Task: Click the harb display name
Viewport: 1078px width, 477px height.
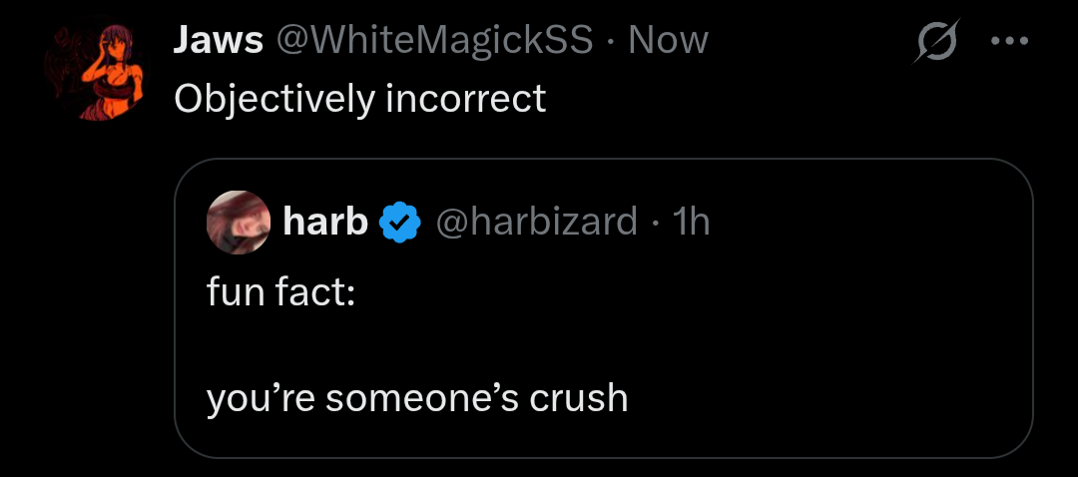Action: (x=325, y=222)
